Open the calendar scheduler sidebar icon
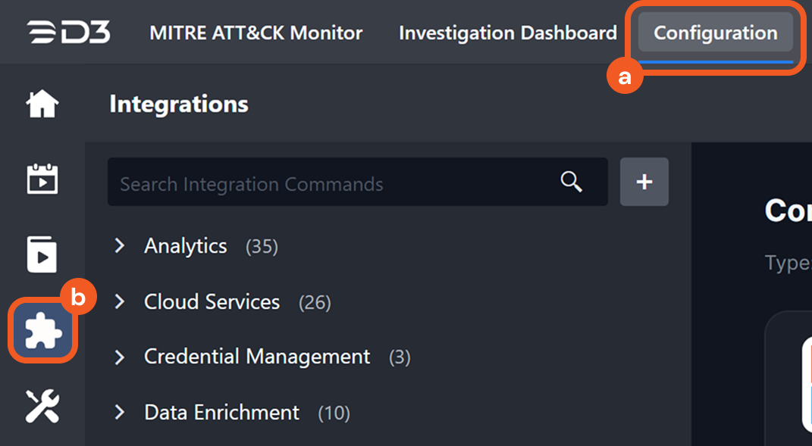Viewport: 812px width, 446px height. tap(42, 180)
